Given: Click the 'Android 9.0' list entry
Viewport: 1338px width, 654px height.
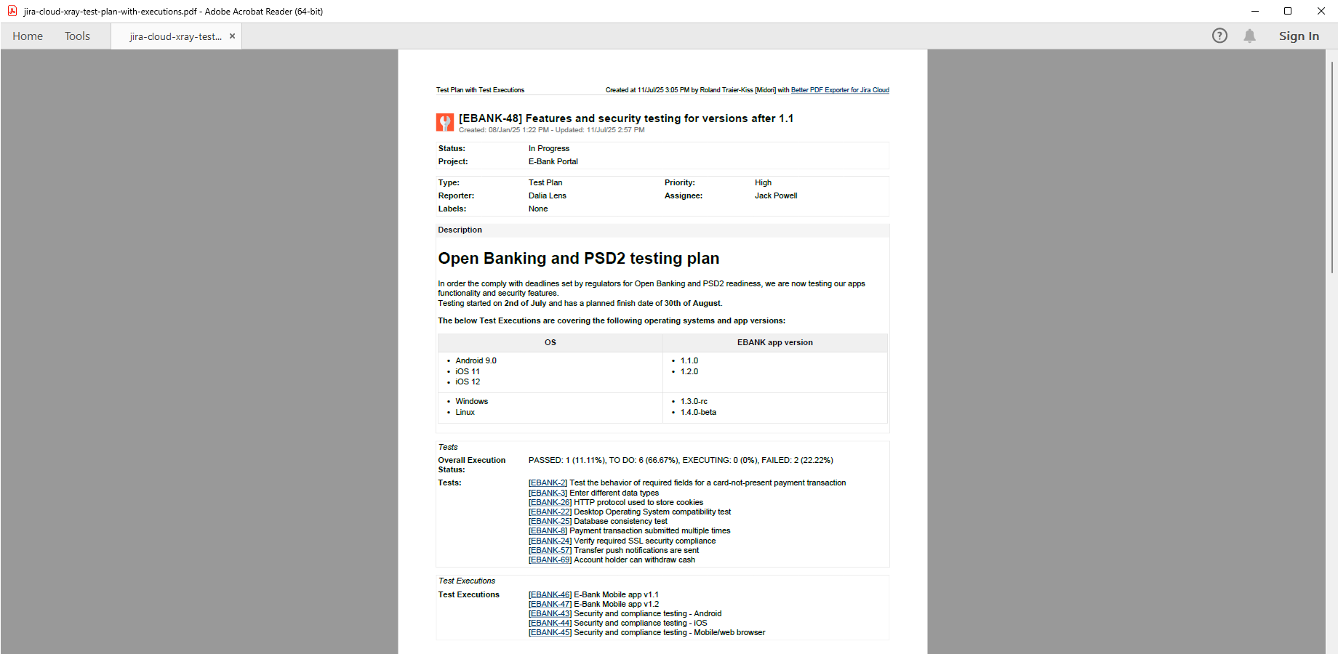Looking at the screenshot, I should pos(476,360).
